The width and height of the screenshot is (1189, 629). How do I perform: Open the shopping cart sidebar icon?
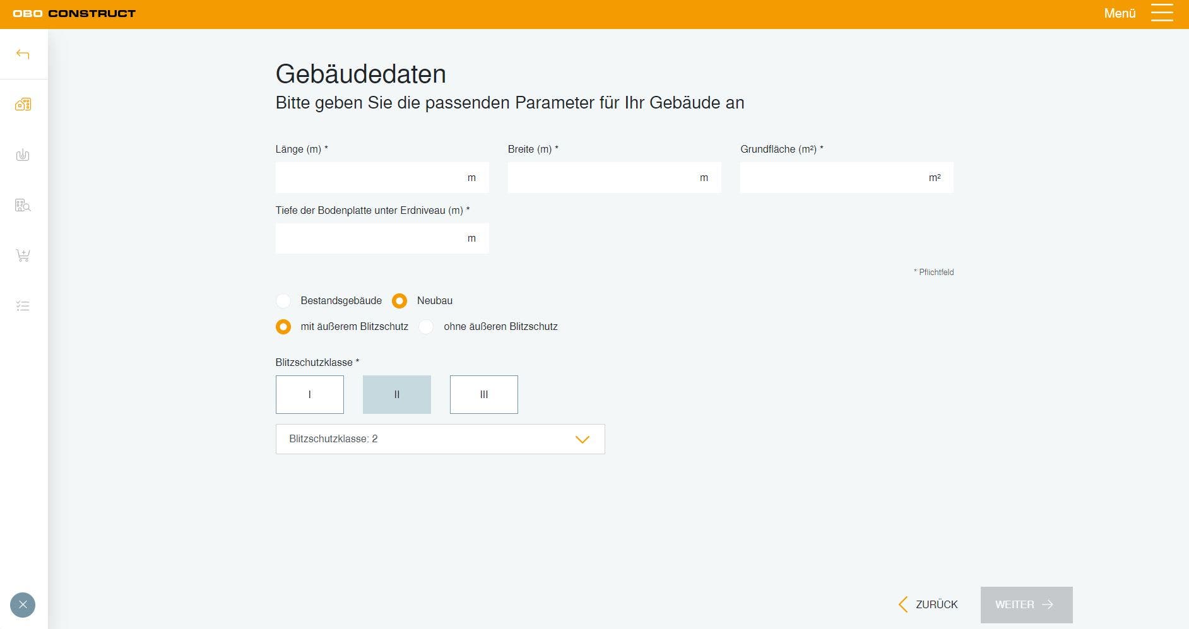coord(23,256)
